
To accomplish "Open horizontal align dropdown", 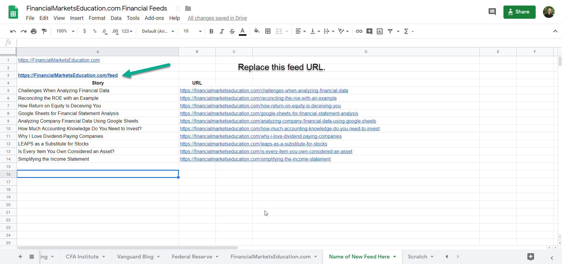I will 301,31.
